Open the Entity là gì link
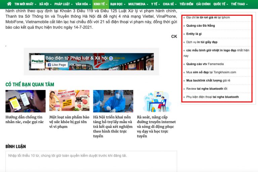 pyautogui.click(x=194, y=34)
